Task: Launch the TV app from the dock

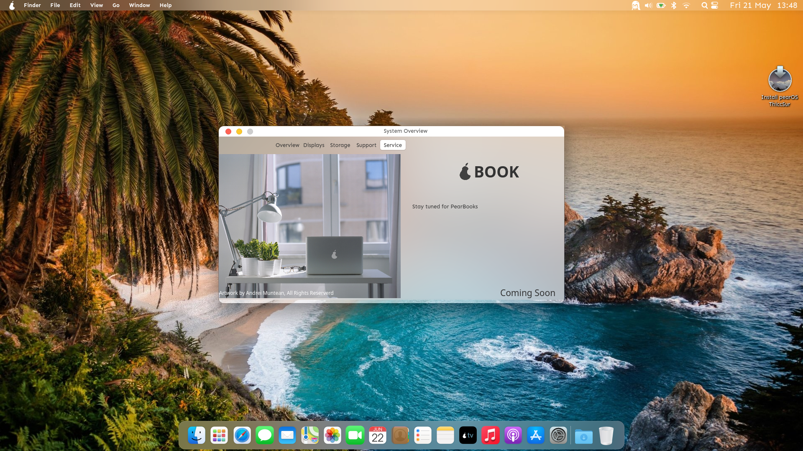Action: tap(468, 436)
